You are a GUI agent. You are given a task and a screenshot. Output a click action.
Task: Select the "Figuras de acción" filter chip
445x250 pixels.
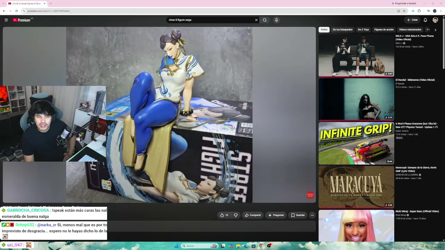(384, 30)
